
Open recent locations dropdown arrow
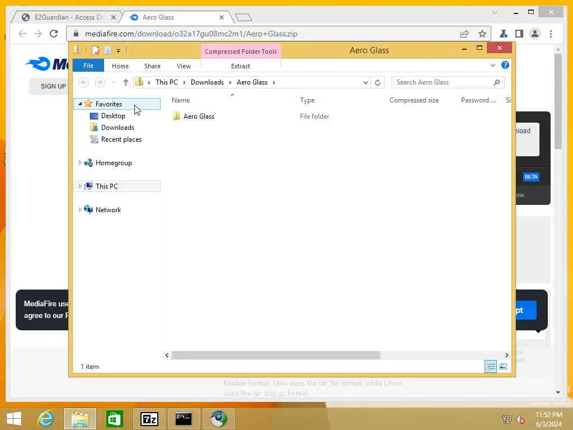click(x=114, y=82)
